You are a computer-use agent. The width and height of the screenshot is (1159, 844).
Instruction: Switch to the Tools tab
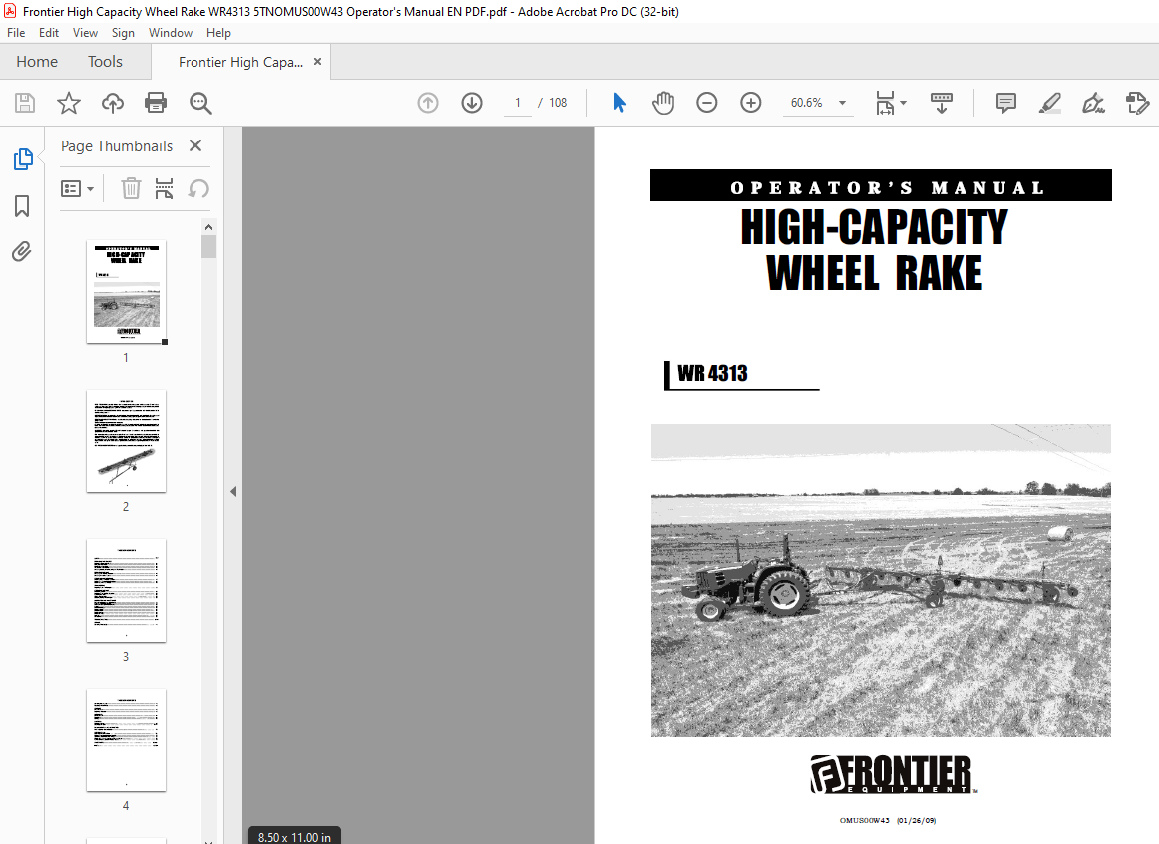pos(105,62)
